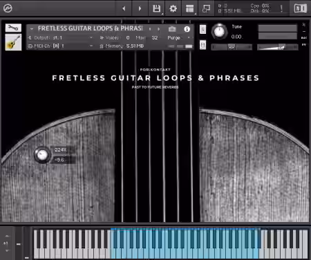Toggle the Mute M button

[202, 45]
